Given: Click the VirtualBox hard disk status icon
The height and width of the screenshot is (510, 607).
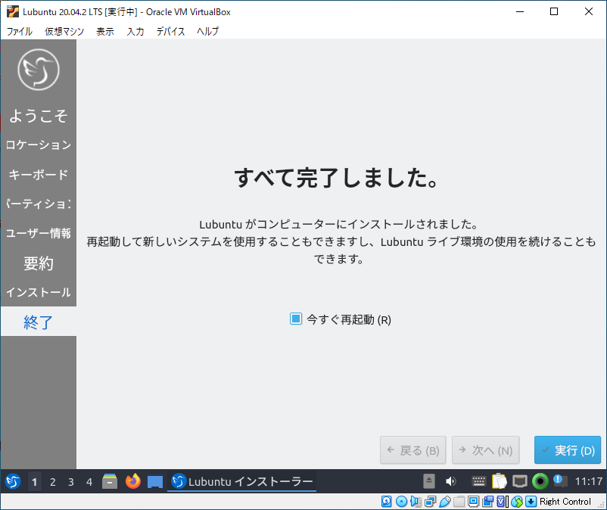Looking at the screenshot, I should tap(386, 502).
